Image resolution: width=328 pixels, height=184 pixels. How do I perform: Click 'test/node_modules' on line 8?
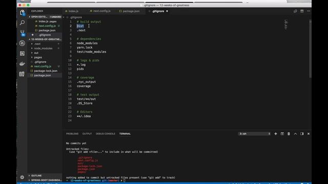pos(91,52)
